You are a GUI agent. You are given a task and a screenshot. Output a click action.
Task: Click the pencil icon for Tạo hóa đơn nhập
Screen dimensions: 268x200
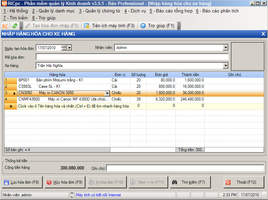coord(28,26)
